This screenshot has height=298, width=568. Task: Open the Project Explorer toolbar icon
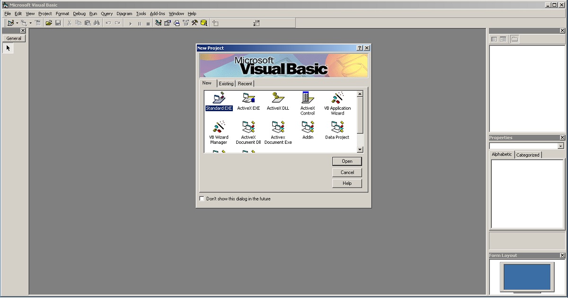[x=159, y=23]
